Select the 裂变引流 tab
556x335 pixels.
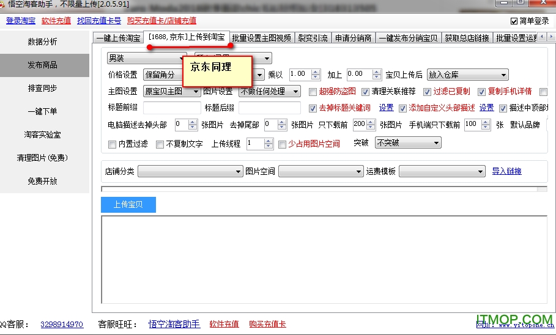314,38
